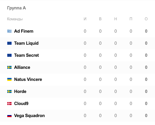Viewport: 155px width, 125px height.
Task: Open the Vega Squadron team page
Action: click(29, 116)
